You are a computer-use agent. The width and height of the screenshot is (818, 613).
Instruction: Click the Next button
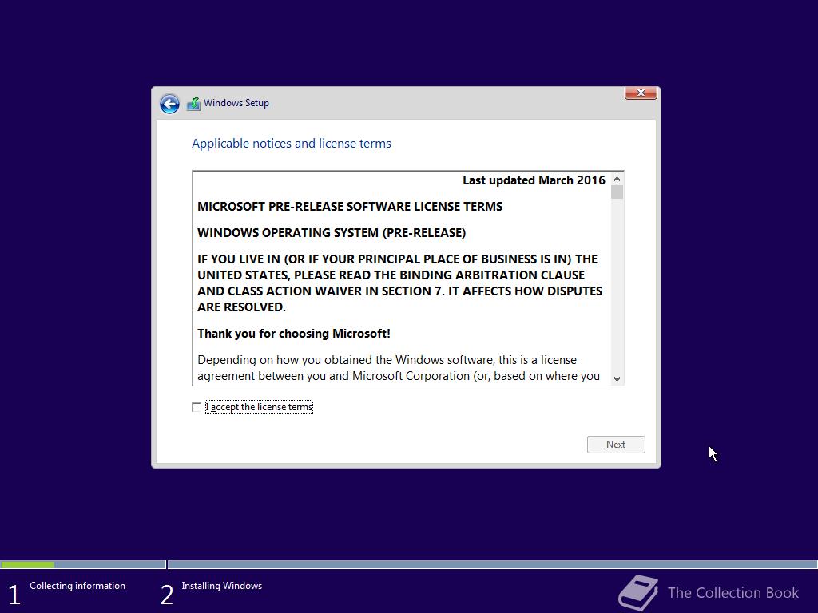(x=616, y=445)
